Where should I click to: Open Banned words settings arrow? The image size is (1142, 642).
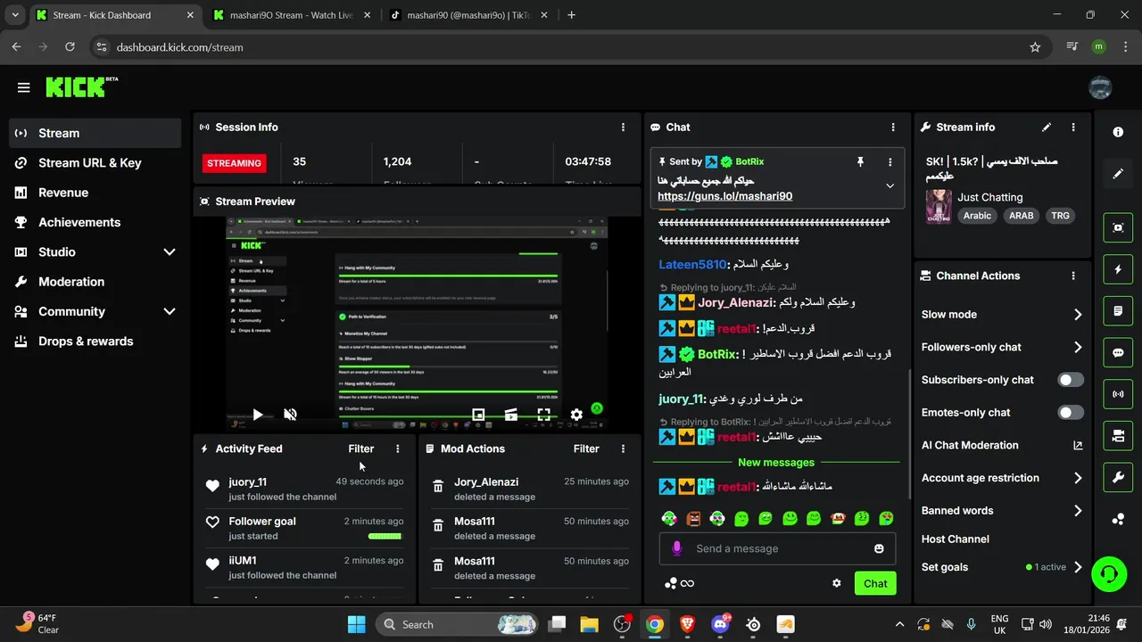pyautogui.click(x=1078, y=511)
